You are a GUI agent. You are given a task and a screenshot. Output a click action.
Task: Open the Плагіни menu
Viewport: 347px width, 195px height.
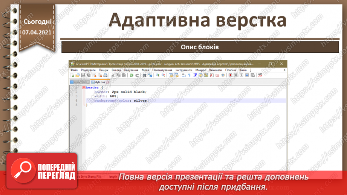[231, 70]
